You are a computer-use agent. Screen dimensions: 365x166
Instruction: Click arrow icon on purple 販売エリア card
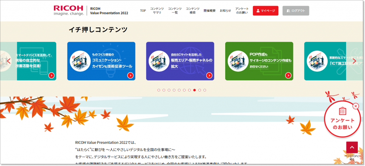click(x=209, y=75)
